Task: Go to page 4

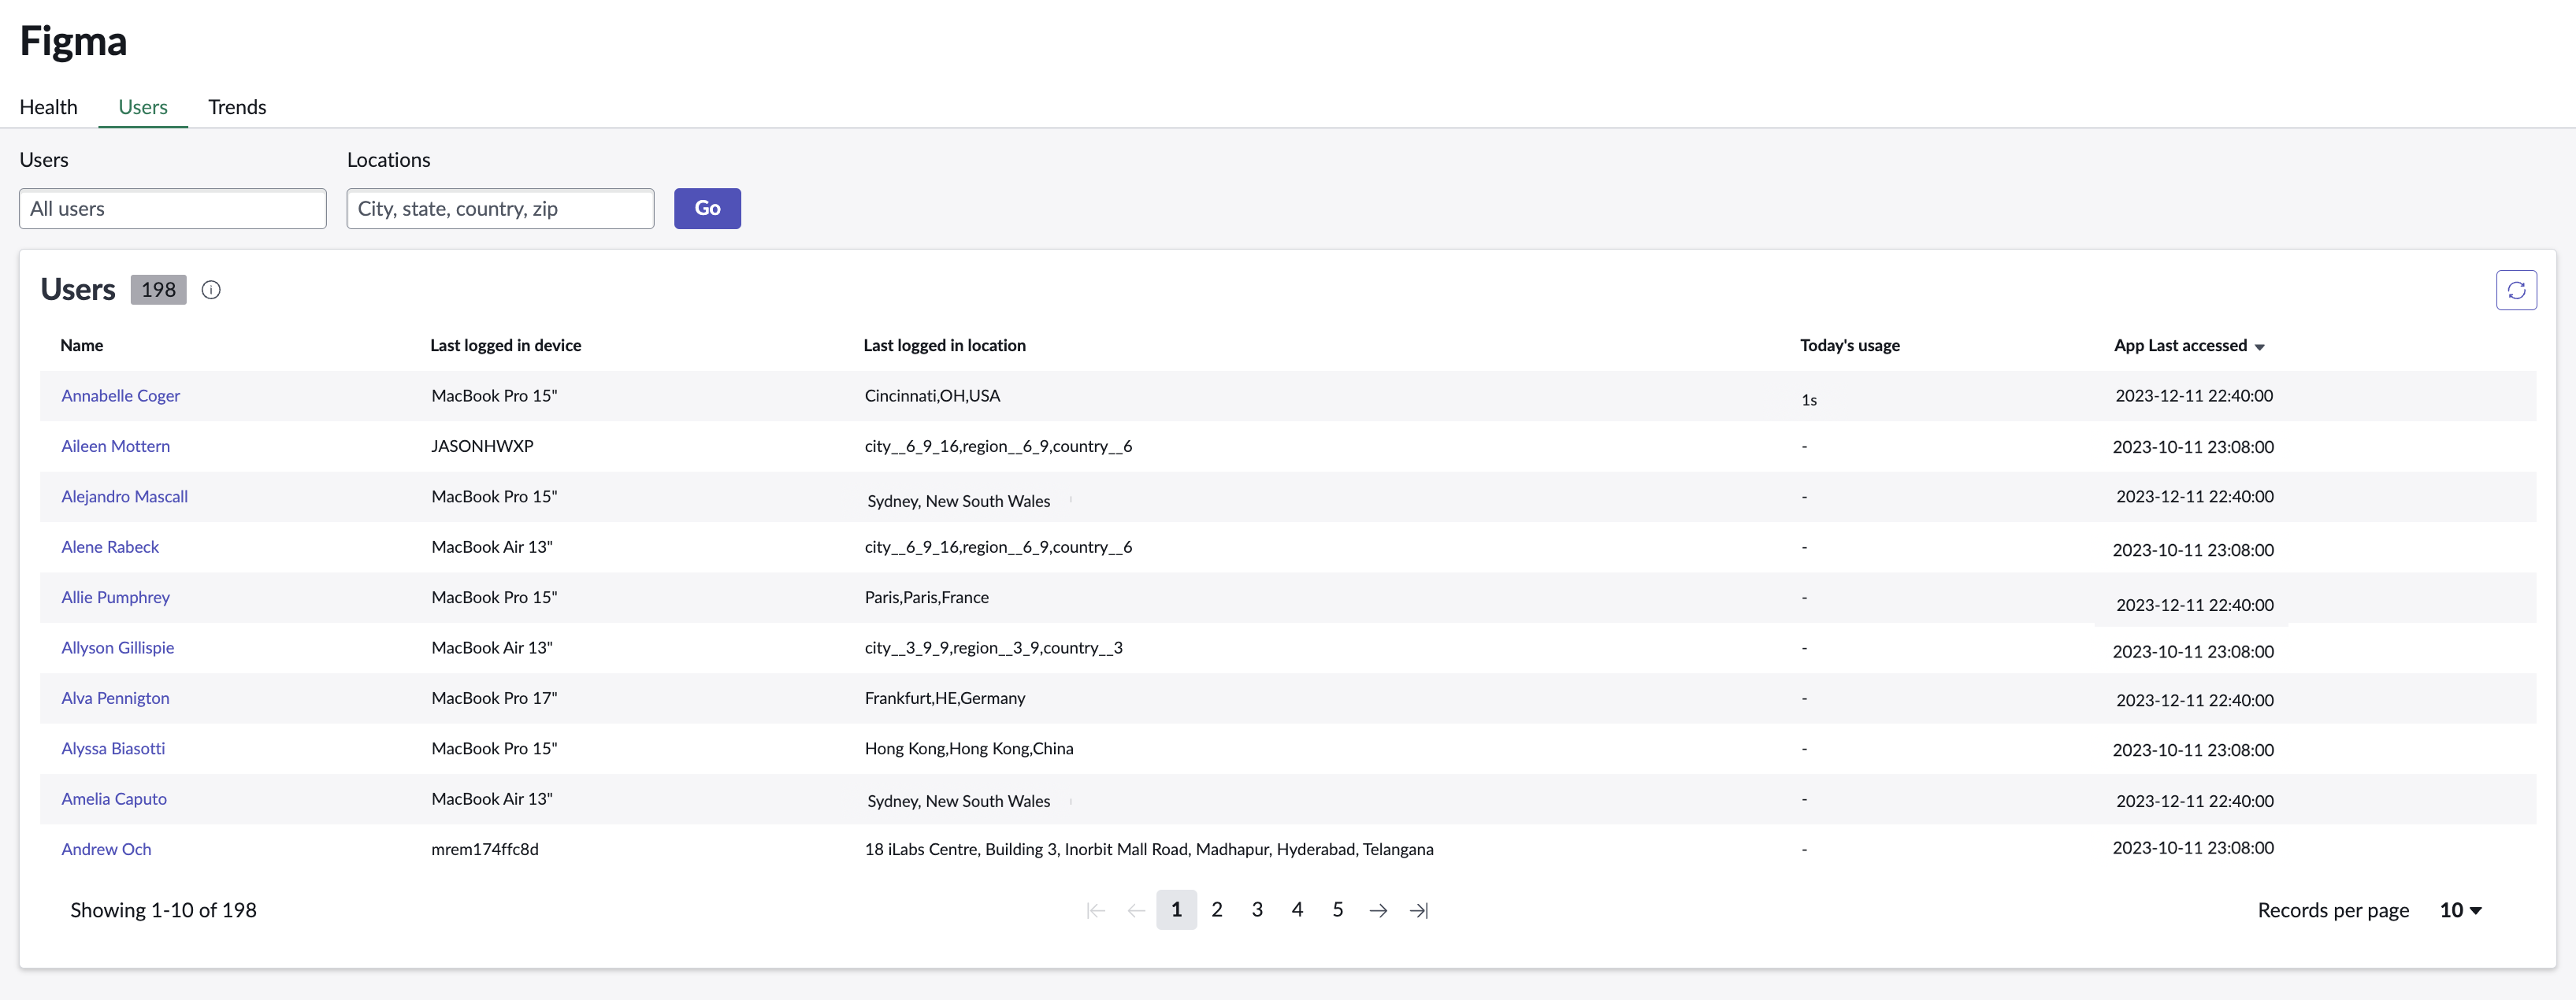Action: tap(1297, 910)
